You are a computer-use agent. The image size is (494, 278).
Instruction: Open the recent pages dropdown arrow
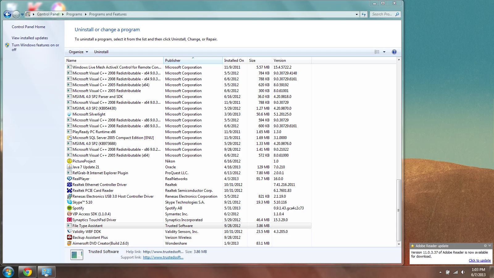click(x=22, y=14)
